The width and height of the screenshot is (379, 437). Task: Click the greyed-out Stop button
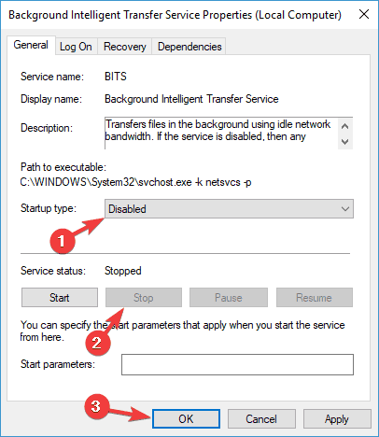pos(144,298)
